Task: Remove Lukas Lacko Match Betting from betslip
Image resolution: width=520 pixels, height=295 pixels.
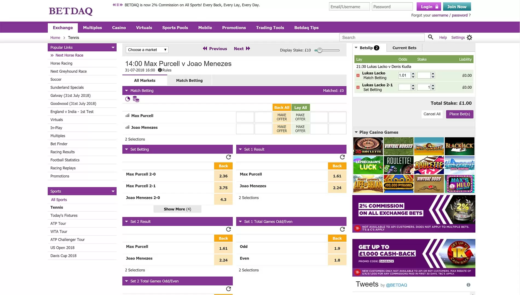Action: coord(358,75)
